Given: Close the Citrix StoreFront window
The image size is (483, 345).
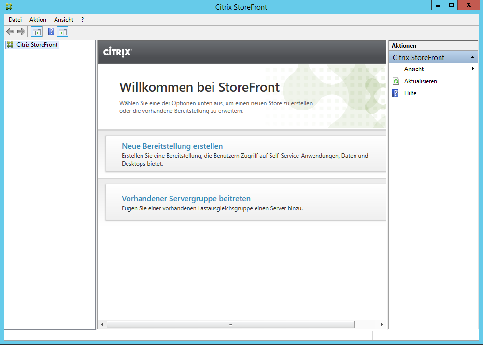Looking at the screenshot, I should pyautogui.click(x=469, y=5).
